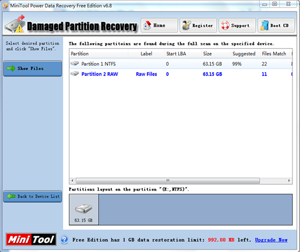Image resolution: width=300 pixels, height=252 pixels.
Task: Click the Show Files button
Action: (32, 69)
